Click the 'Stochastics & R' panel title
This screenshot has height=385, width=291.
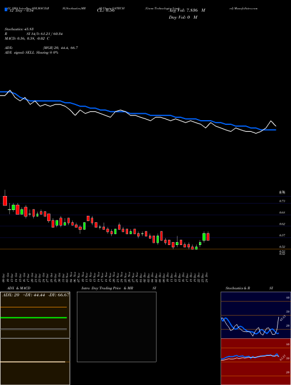pos(238,288)
